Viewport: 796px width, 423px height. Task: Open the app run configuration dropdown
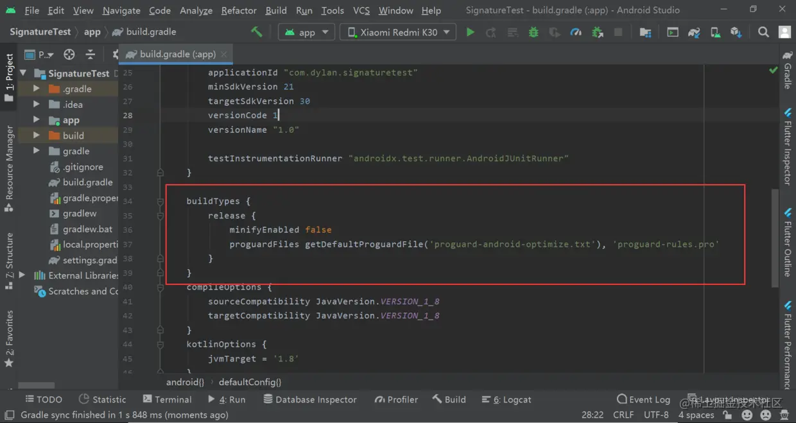[x=306, y=32]
